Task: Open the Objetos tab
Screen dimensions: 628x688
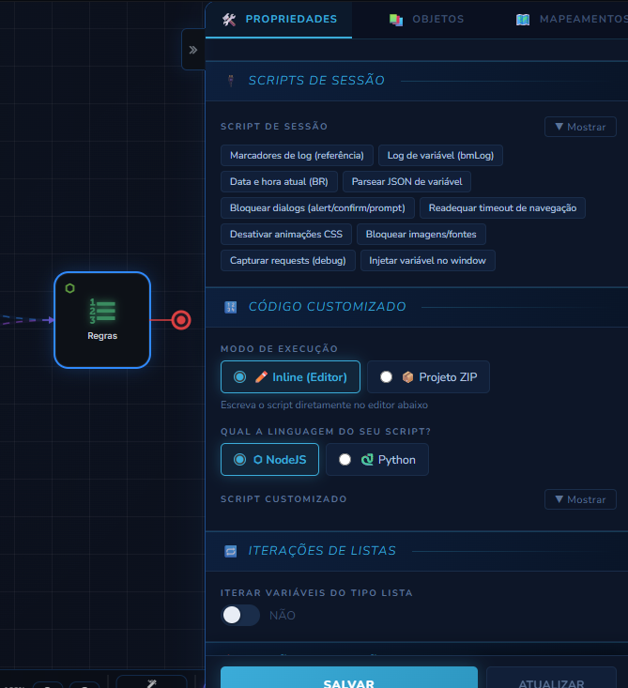Action: [426, 20]
